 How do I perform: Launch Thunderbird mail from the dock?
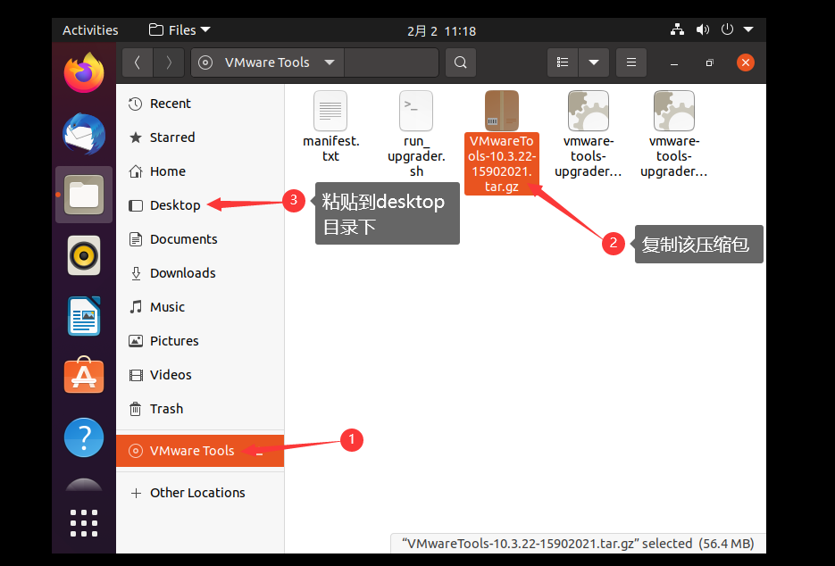(83, 134)
